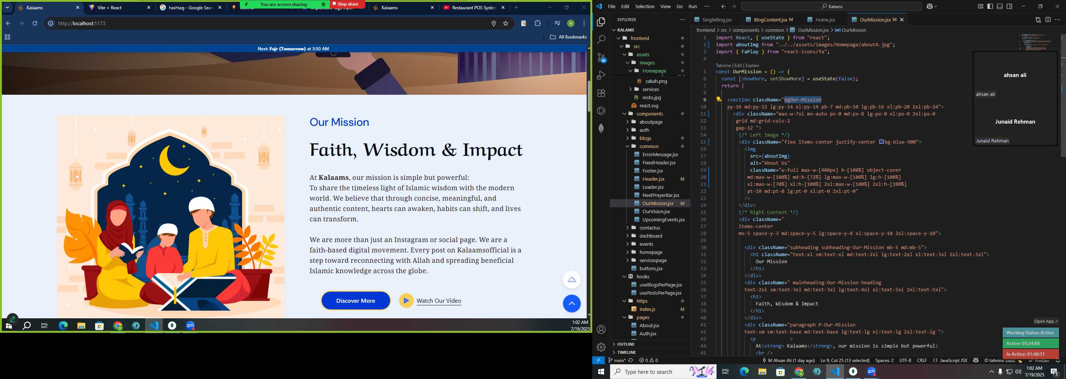This screenshot has height=379, width=1066.
Task: Click the Windows Type here to search box
Action: click(x=663, y=372)
